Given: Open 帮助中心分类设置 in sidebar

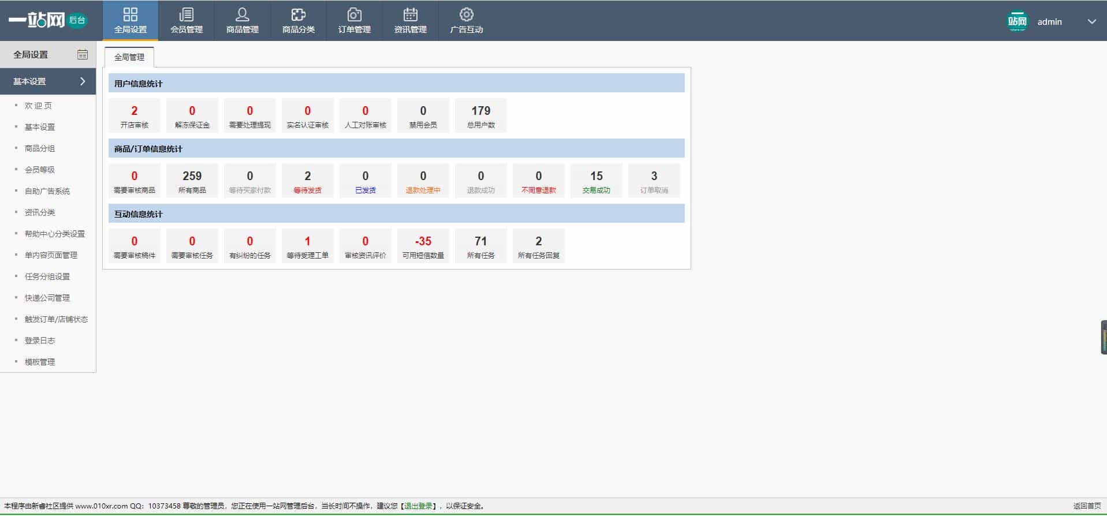Looking at the screenshot, I should (x=55, y=234).
